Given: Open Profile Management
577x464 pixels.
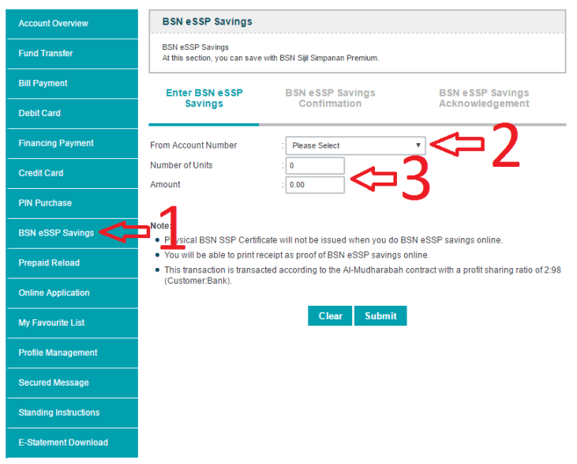Looking at the screenshot, I should 72,353.
